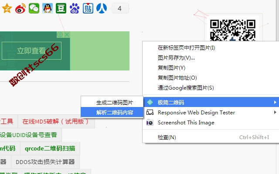Click the Responsive Web Design Tester icon

(150, 112)
